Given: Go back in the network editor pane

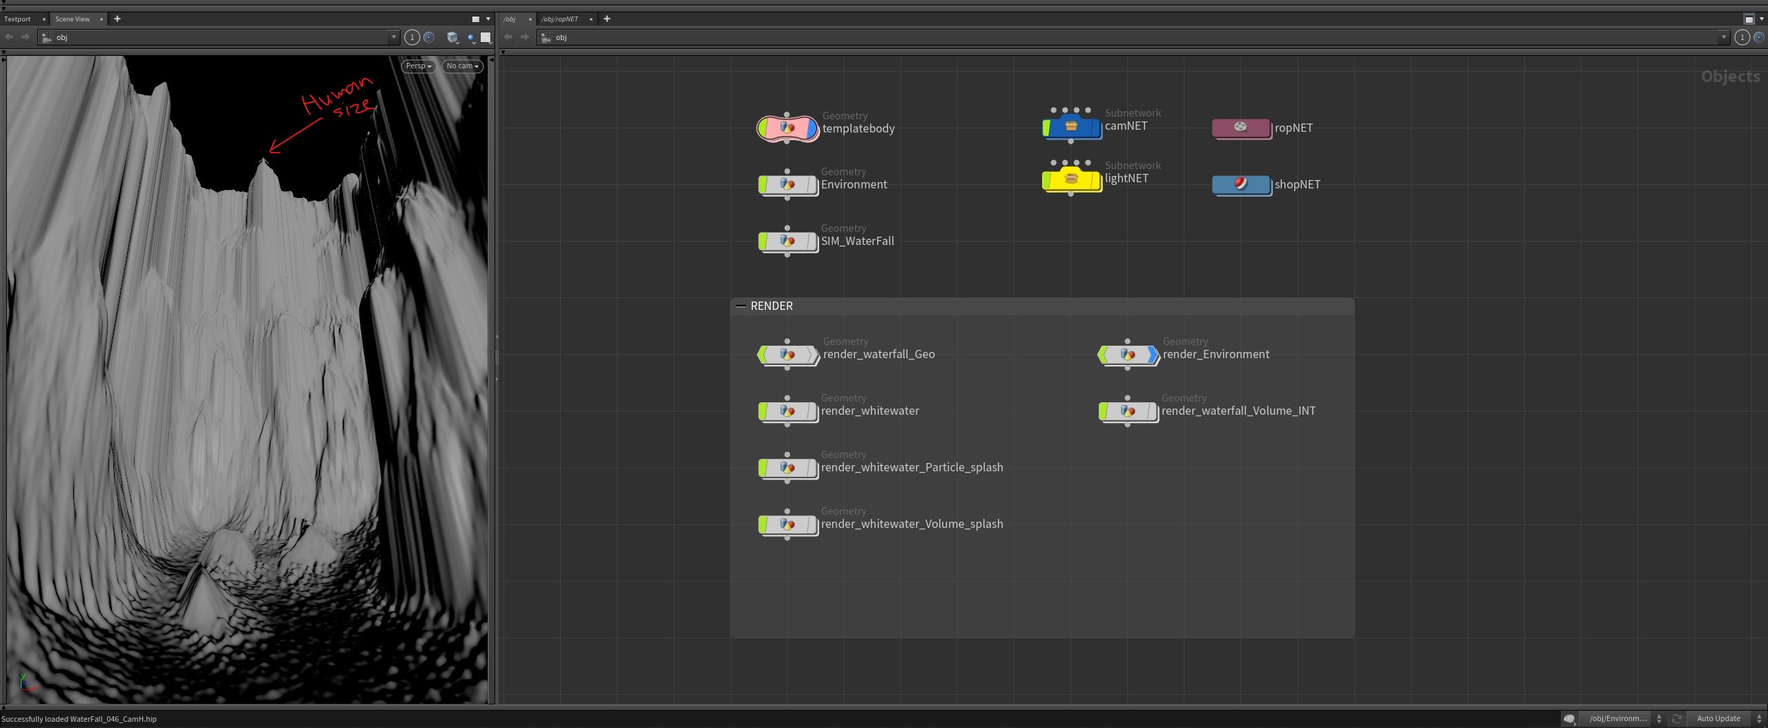Looking at the screenshot, I should (508, 37).
